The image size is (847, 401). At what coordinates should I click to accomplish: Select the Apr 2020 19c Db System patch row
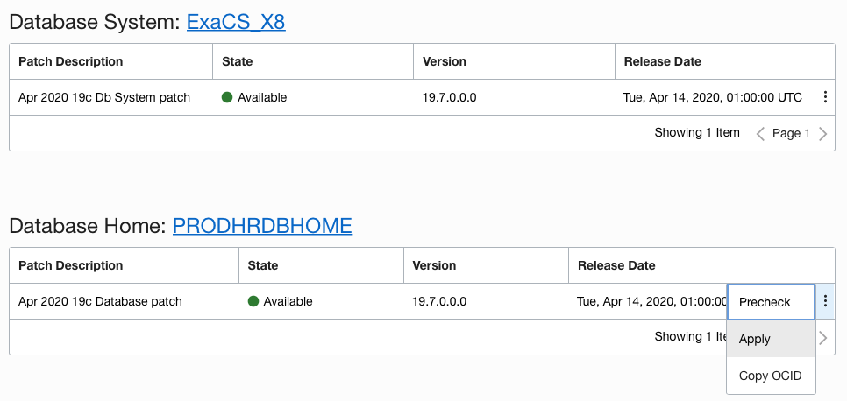click(104, 97)
